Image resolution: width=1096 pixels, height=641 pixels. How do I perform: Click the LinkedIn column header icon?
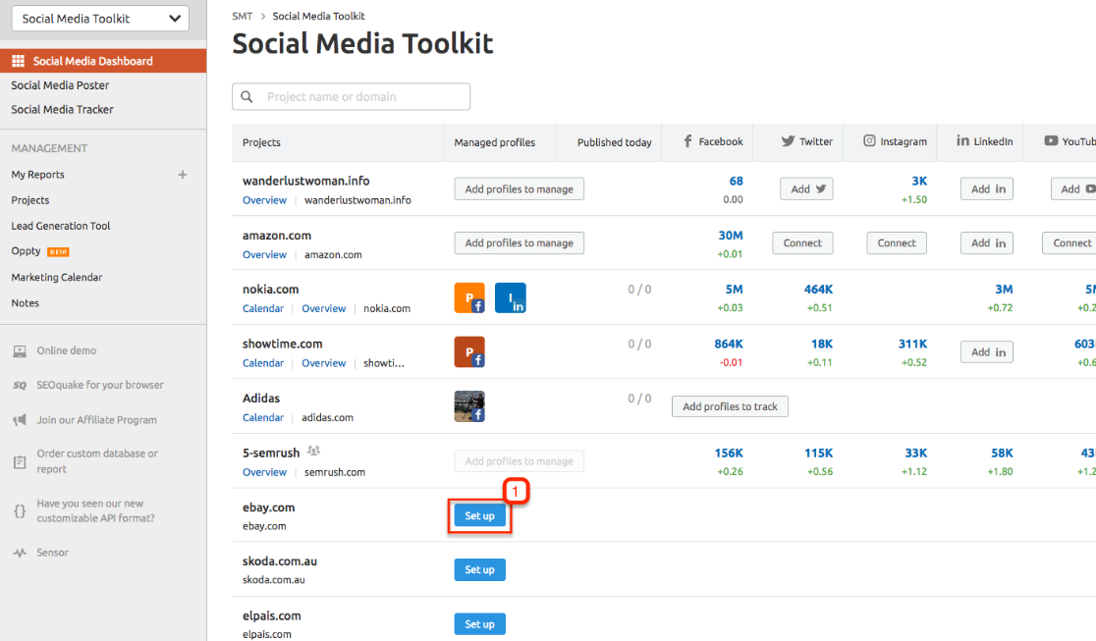[962, 141]
